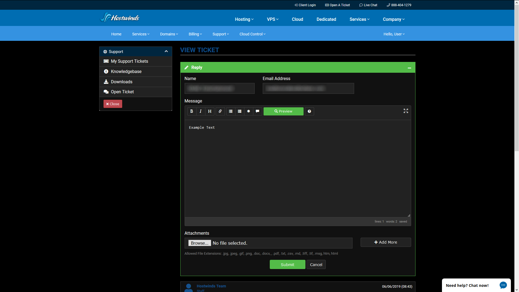Click the Need help? Chat now! widget

click(x=476, y=285)
